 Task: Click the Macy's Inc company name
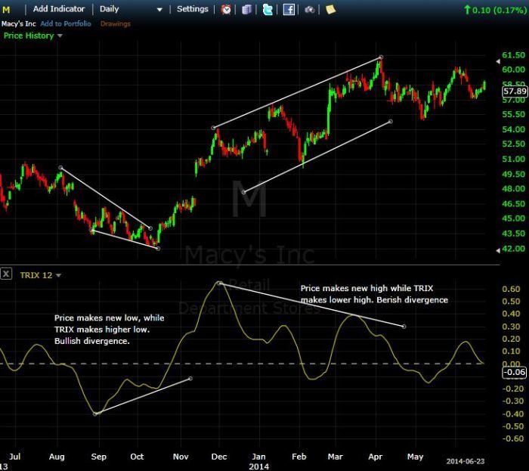(x=18, y=23)
